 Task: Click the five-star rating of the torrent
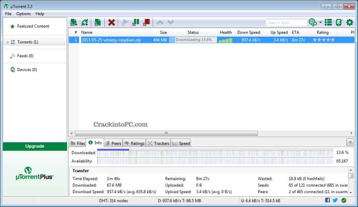pyautogui.click(x=324, y=40)
